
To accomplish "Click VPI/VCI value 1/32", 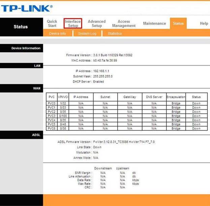I will [63, 103].
